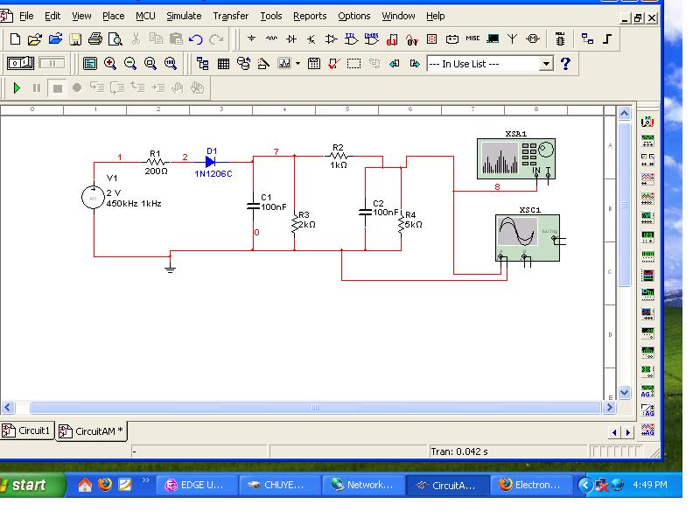Switch to the Electron... Firefox taskbar window
The width and height of the screenshot is (700, 525).
point(530,485)
